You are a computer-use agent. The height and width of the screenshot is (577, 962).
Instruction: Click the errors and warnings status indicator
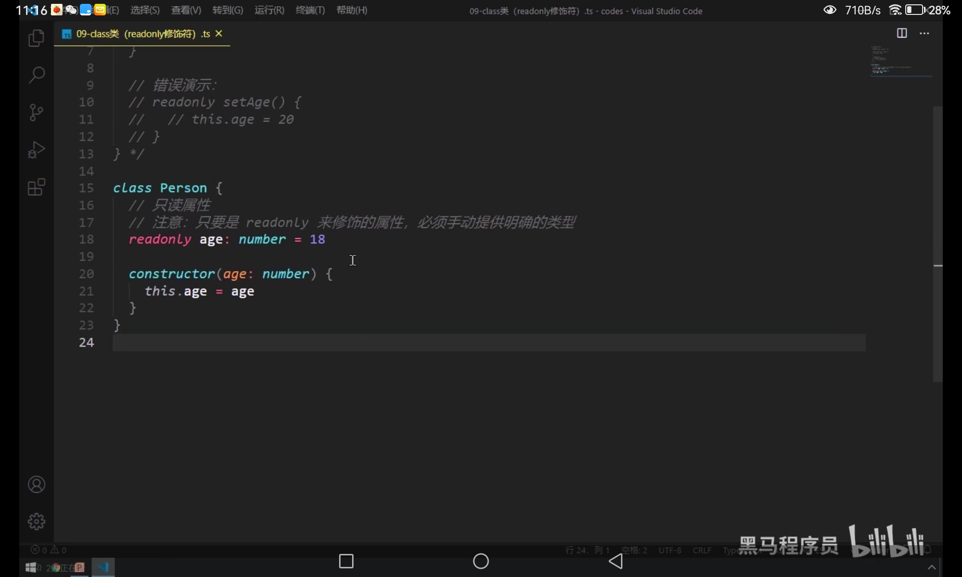pos(49,550)
